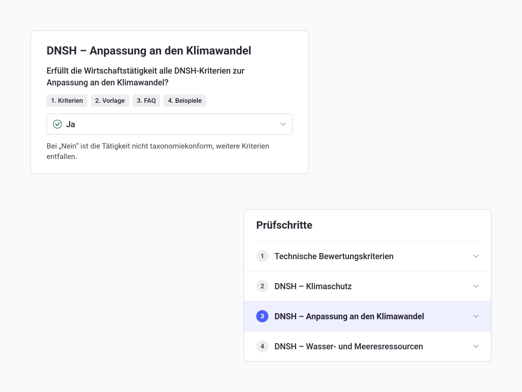Image resolution: width=522 pixels, height=392 pixels.
Task: Expand the DNSH – Wasser- und Meeresressourcen chevron
Action: click(x=476, y=346)
